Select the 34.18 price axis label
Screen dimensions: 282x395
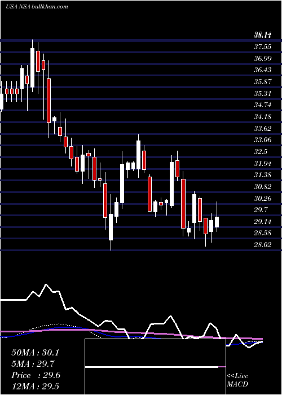point(262,117)
